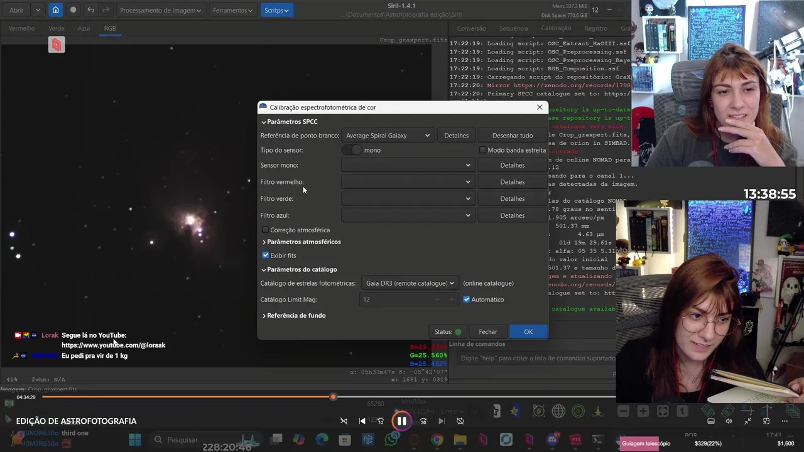The height and width of the screenshot is (452, 804).
Task: Skip forward 30 seconds in the video
Action: coord(423,421)
